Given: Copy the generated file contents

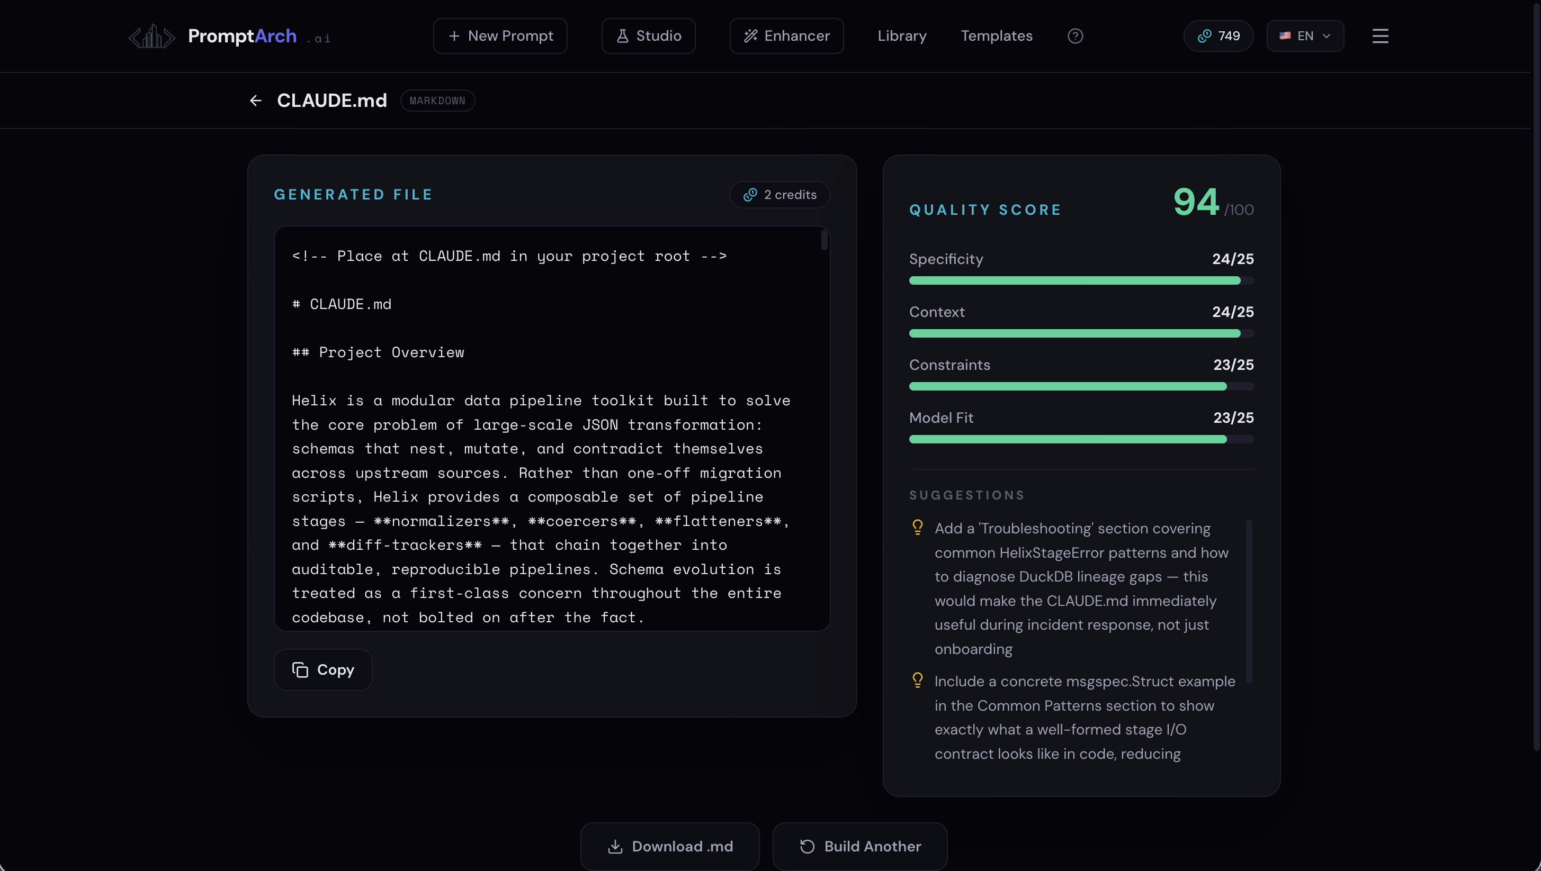Looking at the screenshot, I should (x=323, y=670).
